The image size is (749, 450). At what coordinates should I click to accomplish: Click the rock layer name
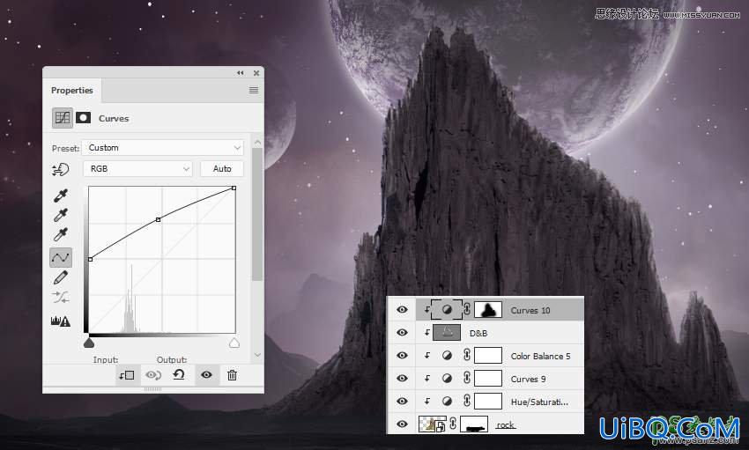coord(505,424)
